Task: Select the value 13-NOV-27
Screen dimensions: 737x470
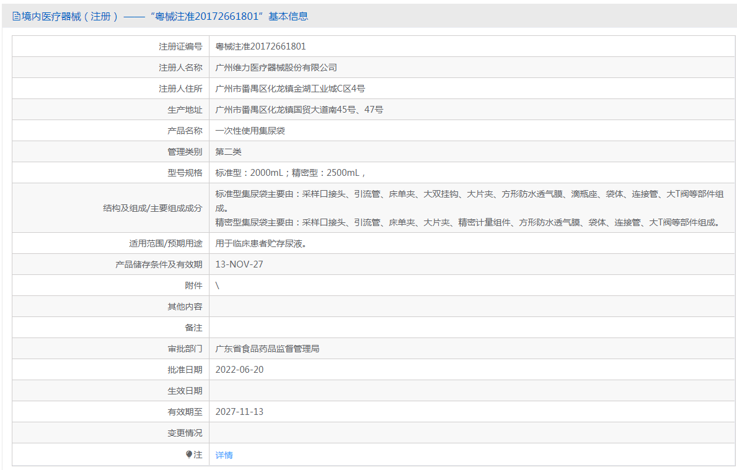Action: coord(239,264)
